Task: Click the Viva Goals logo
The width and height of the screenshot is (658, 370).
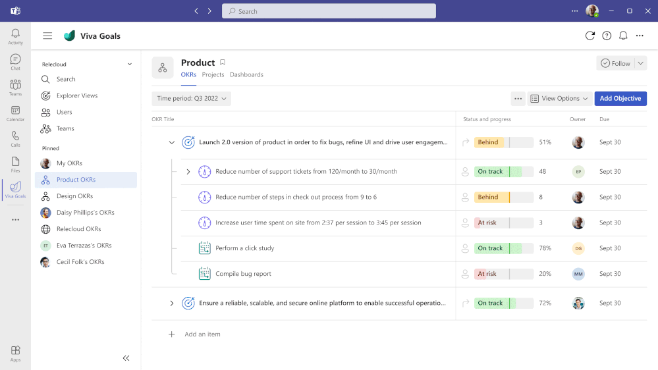Action: (x=70, y=36)
